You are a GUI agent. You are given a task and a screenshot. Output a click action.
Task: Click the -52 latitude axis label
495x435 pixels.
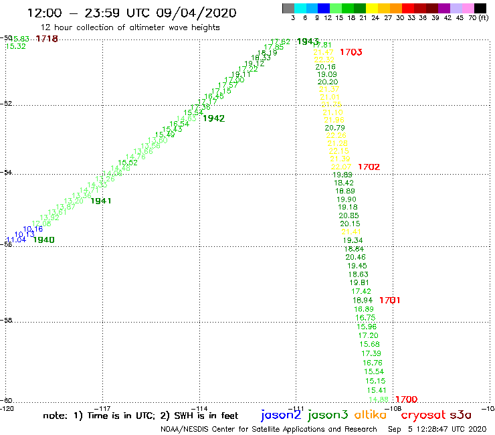(x=6, y=104)
